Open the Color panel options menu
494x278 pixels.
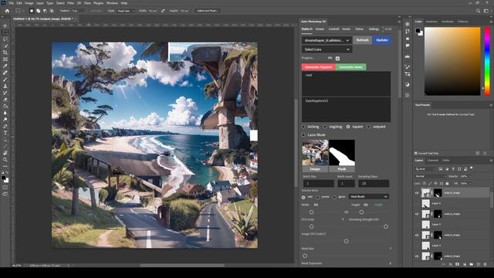(491, 22)
